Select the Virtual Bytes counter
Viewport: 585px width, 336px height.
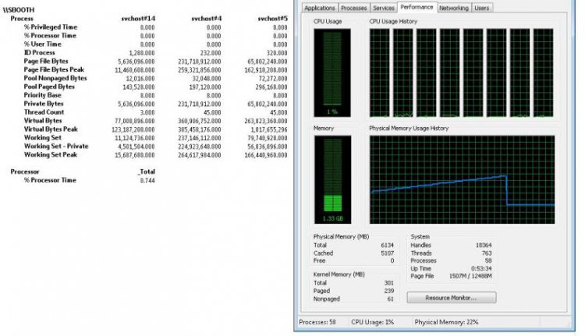(43, 121)
